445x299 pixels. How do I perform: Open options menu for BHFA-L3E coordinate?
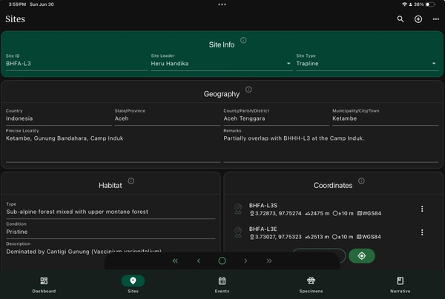tap(422, 232)
